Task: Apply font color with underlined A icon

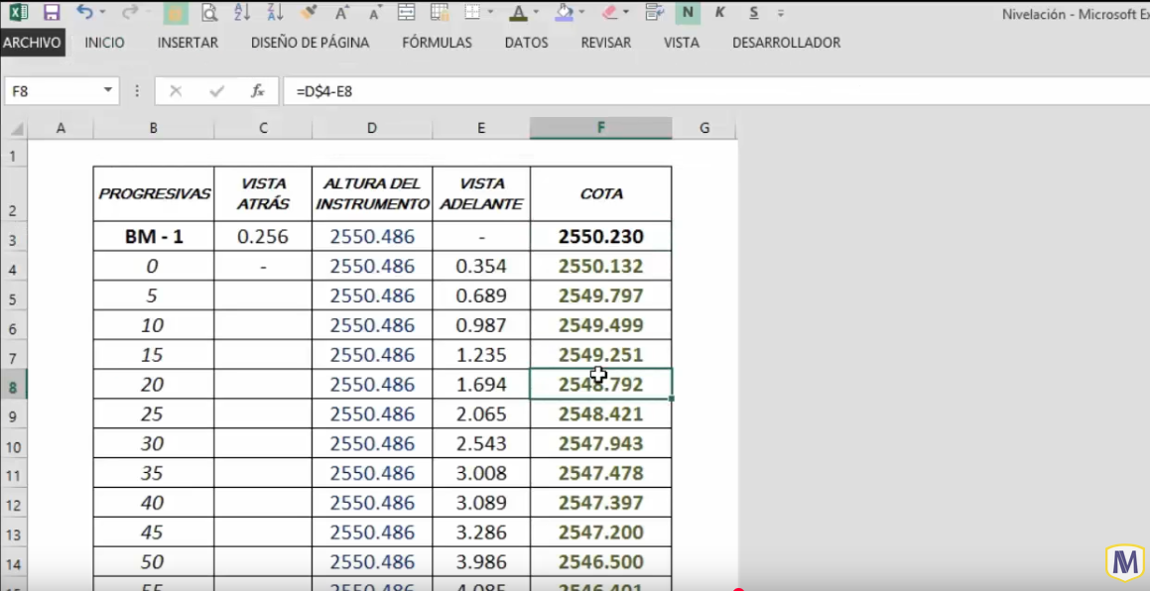Action: (x=519, y=12)
